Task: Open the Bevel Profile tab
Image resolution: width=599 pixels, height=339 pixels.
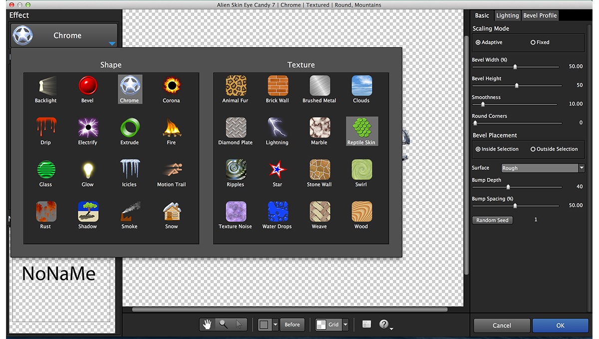Action: pyautogui.click(x=540, y=15)
